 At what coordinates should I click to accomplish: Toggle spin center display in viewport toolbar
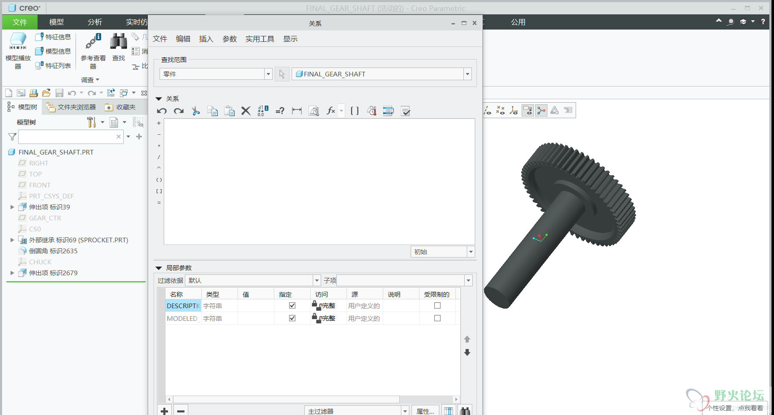tap(541, 111)
